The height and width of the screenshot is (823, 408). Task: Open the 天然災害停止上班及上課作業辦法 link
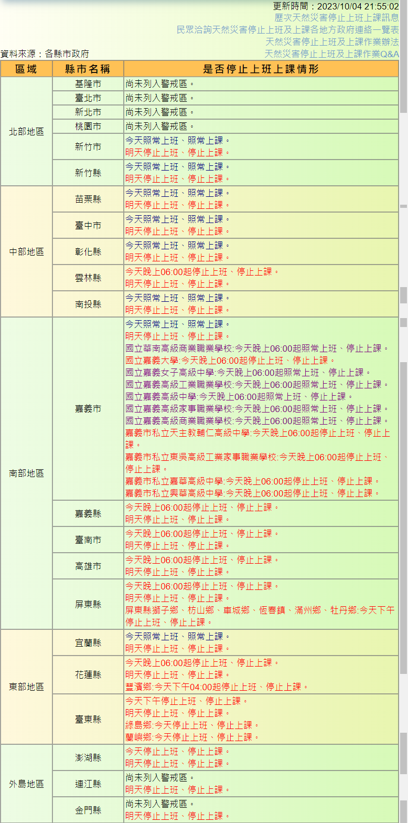point(332,42)
